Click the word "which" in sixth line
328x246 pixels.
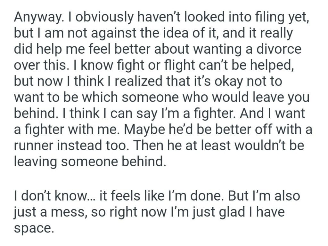pyautogui.click(x=102, y=98)
